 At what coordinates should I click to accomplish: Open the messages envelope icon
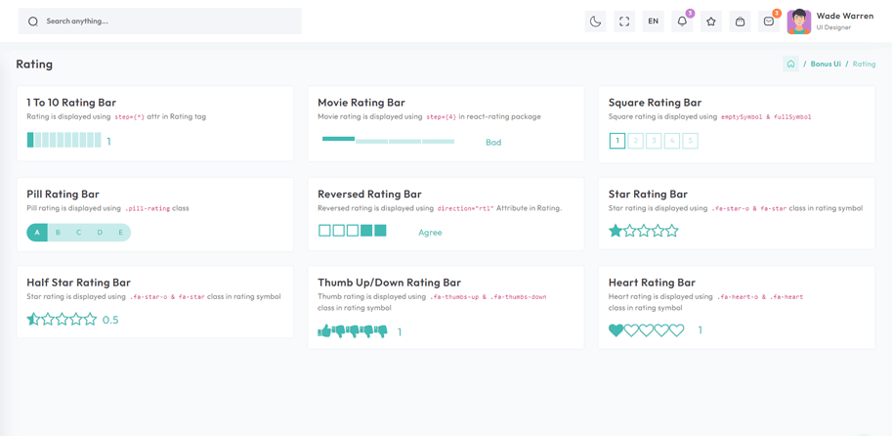coord(769,22)
